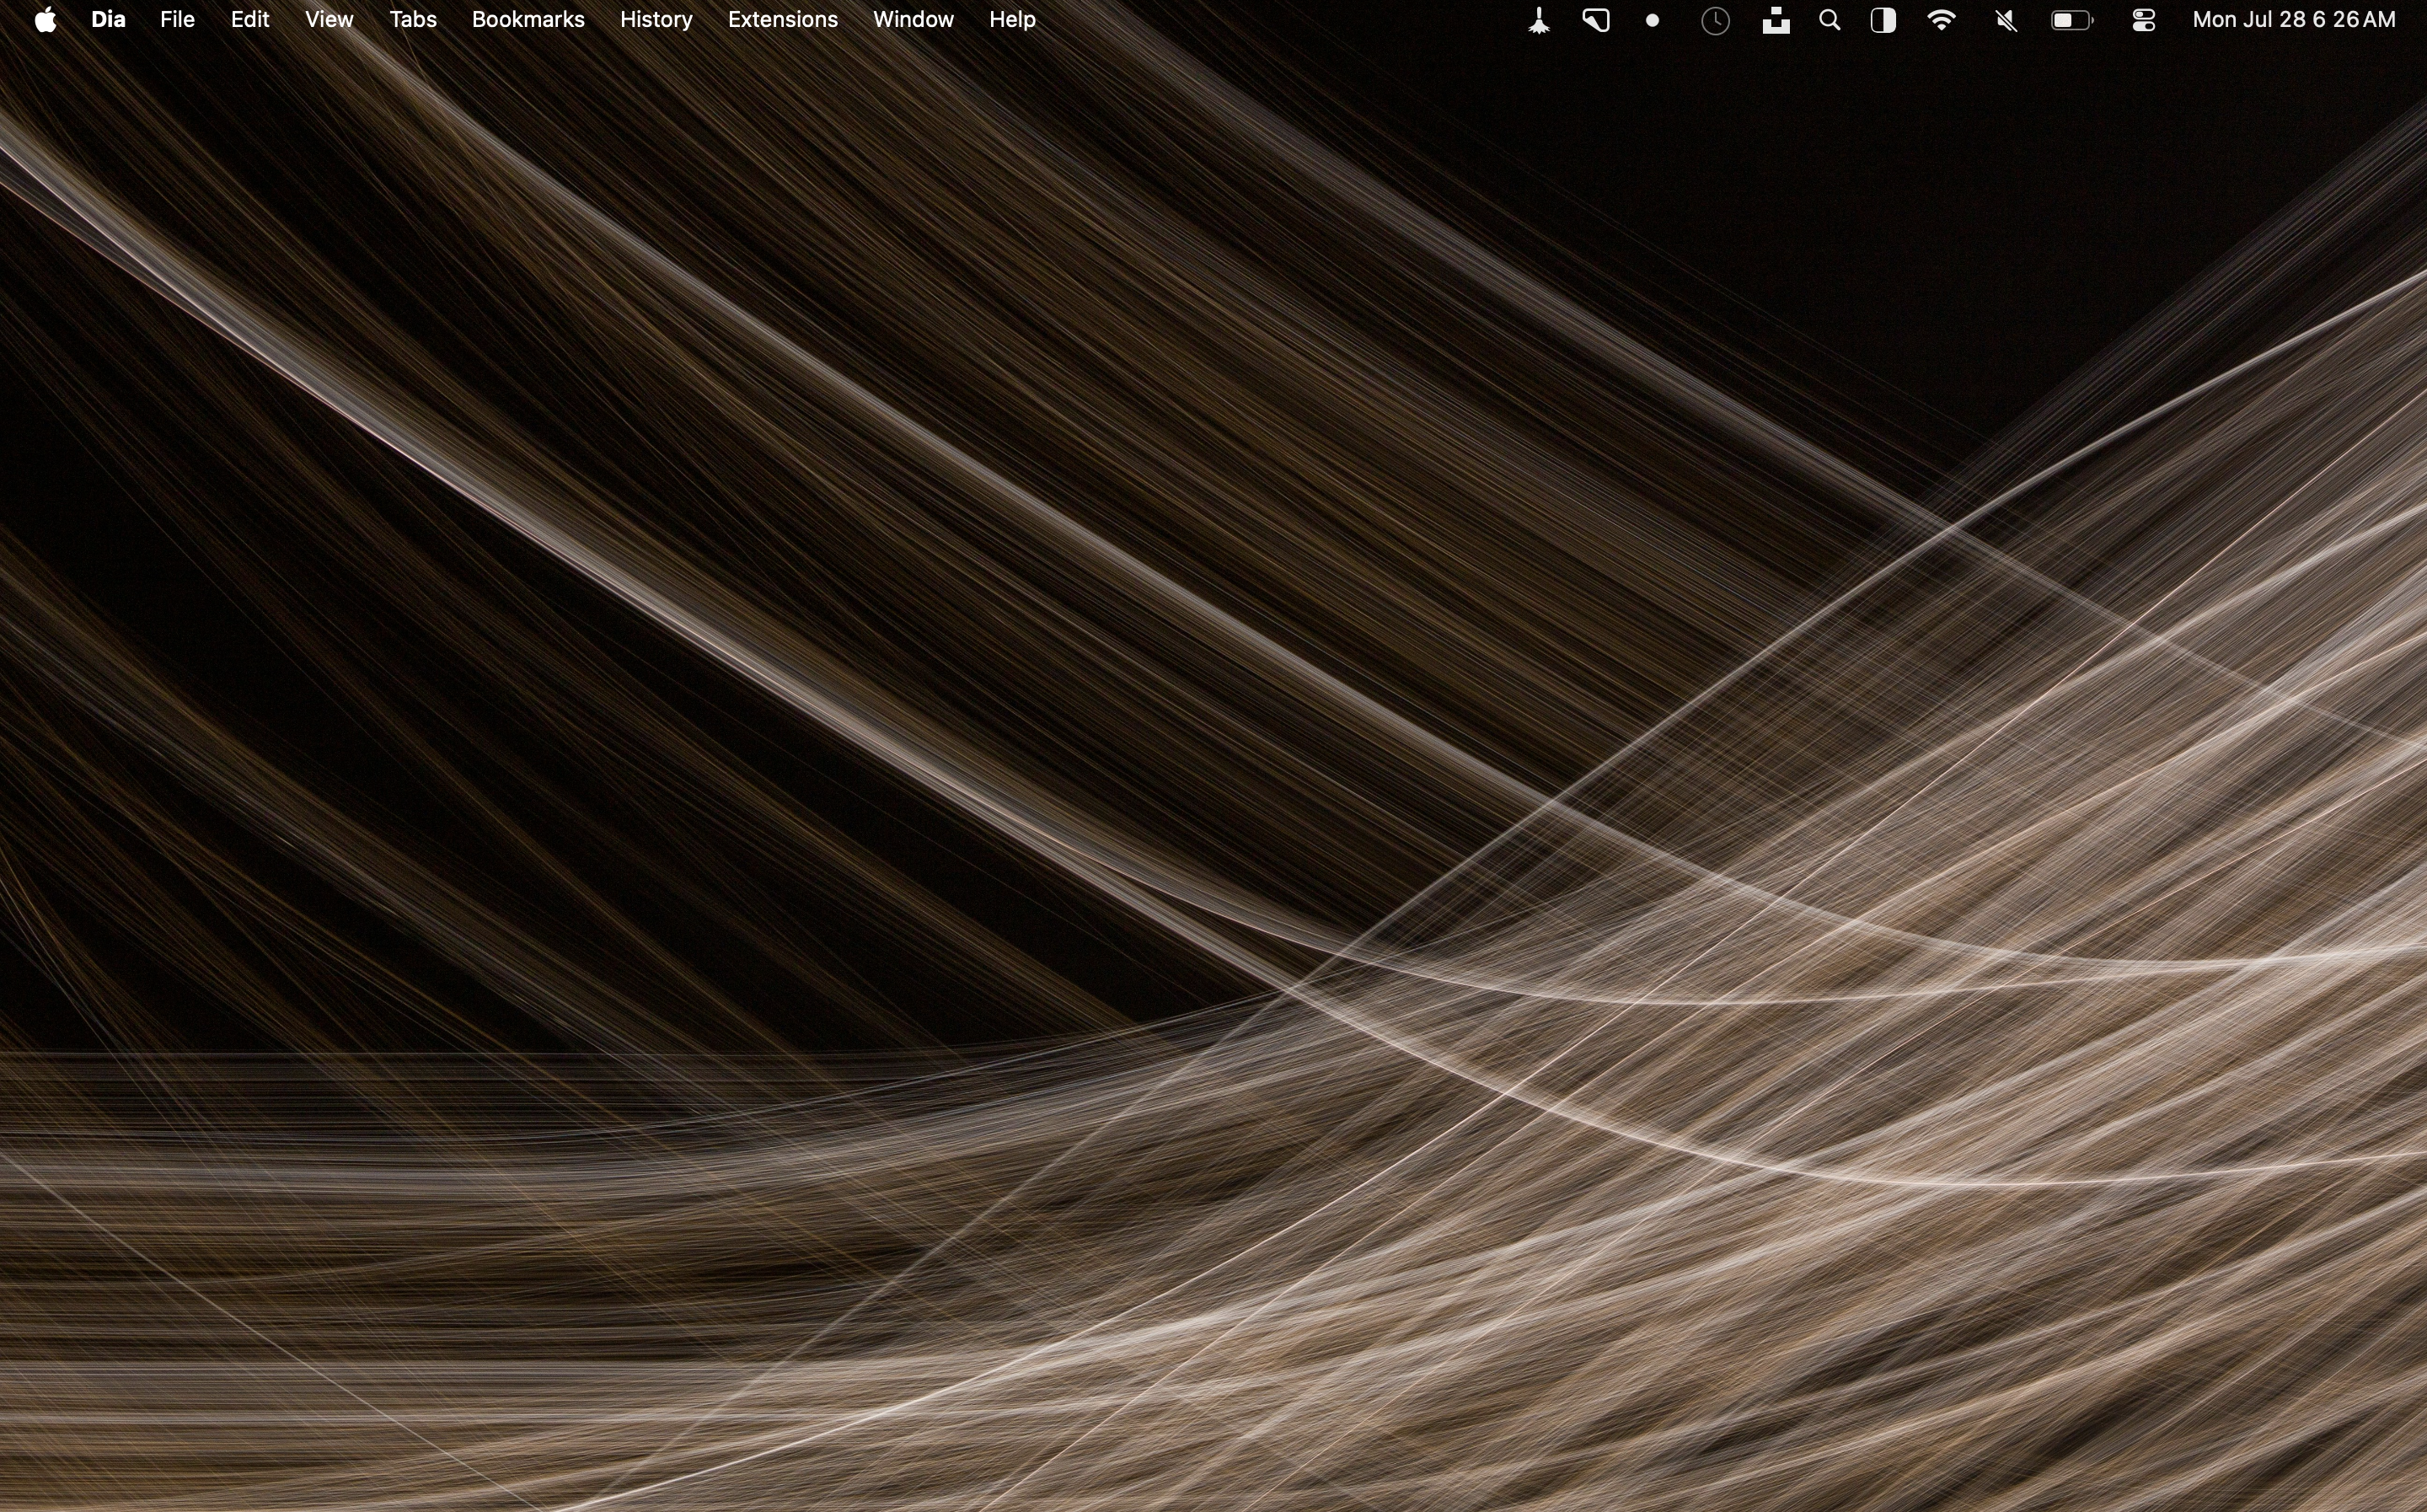The width and height of the screenshot is (2427, 1512).
Task: Open the Bookmarks menu
Action: click(x=528, y=19)
